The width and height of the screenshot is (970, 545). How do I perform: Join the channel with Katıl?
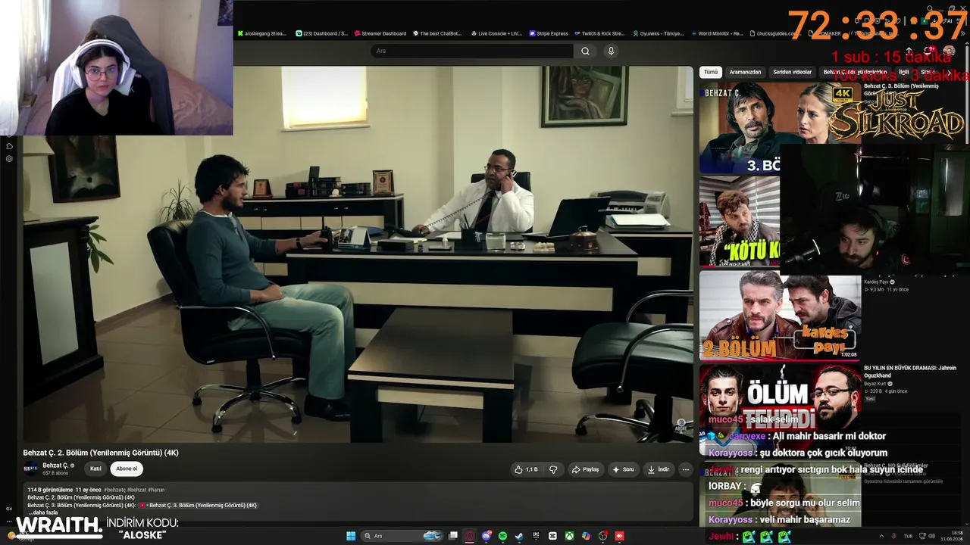(95, 469)
